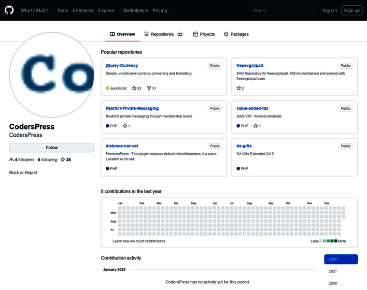367x290 pixels.
Task: Expand the Explore dropdown menu
Action: click(x=108, y=10)
